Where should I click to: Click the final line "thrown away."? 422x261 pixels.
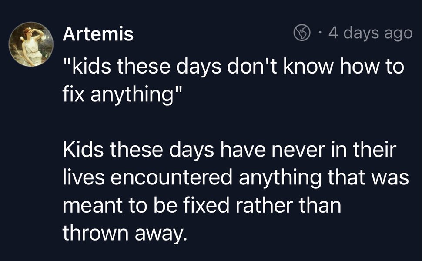coord(124,233)
